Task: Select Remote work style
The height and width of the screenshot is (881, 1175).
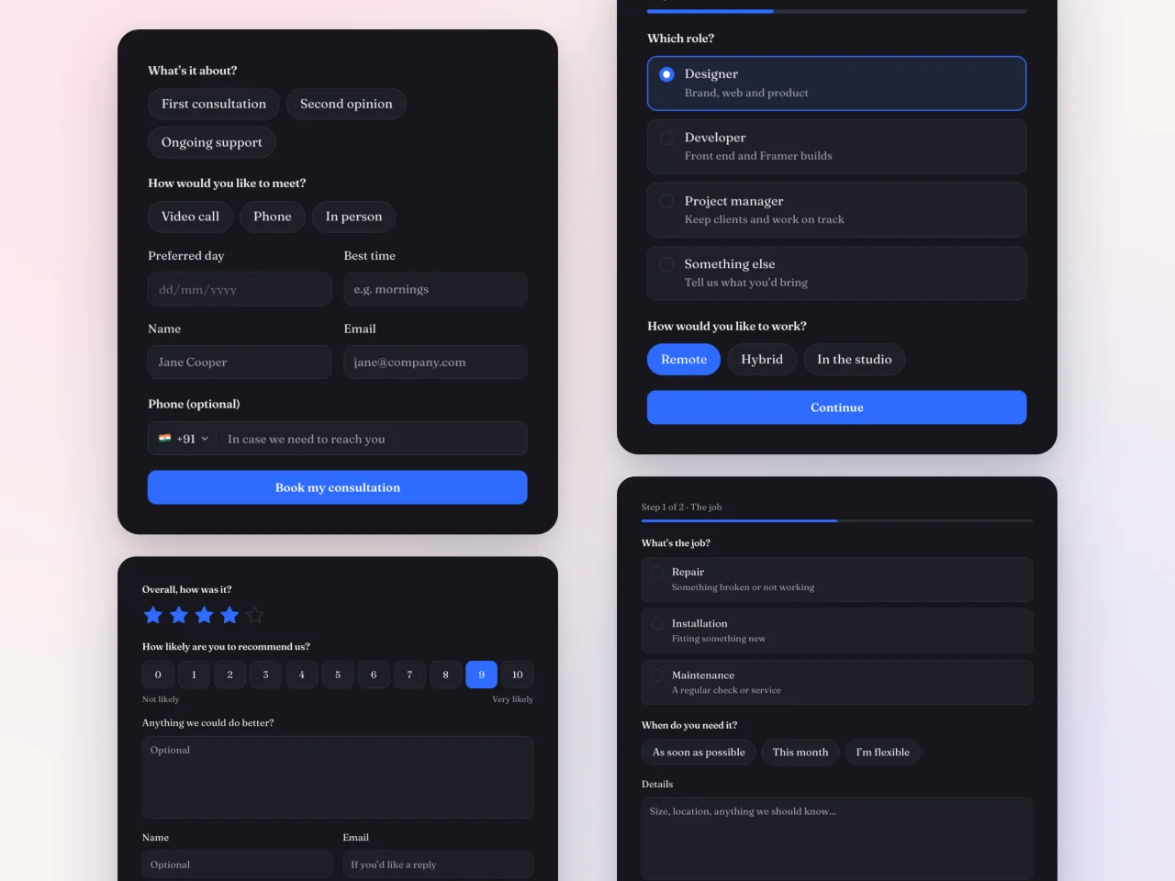Action: pyautogui.click(x=684, y=360)
